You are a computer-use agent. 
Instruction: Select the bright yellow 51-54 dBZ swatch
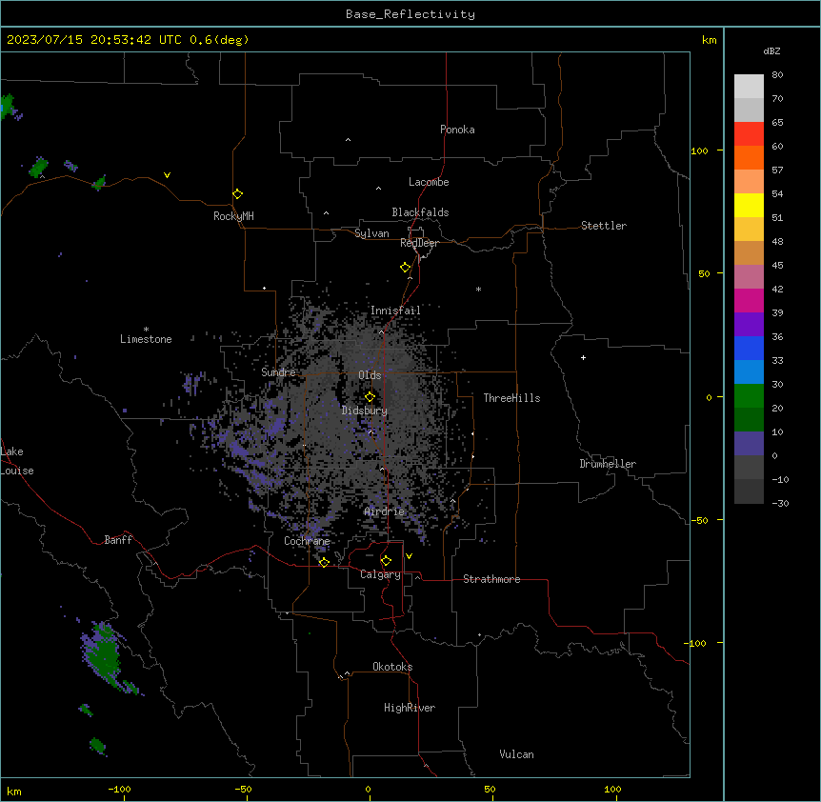click(749, 205)
